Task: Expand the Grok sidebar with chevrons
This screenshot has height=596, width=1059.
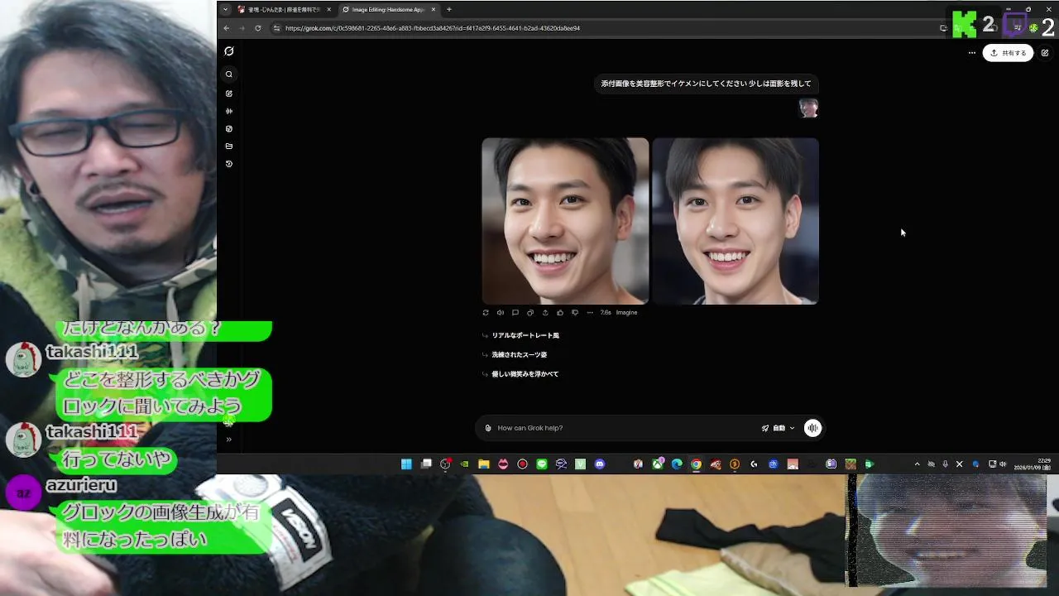Action: [x=229, y=440]
